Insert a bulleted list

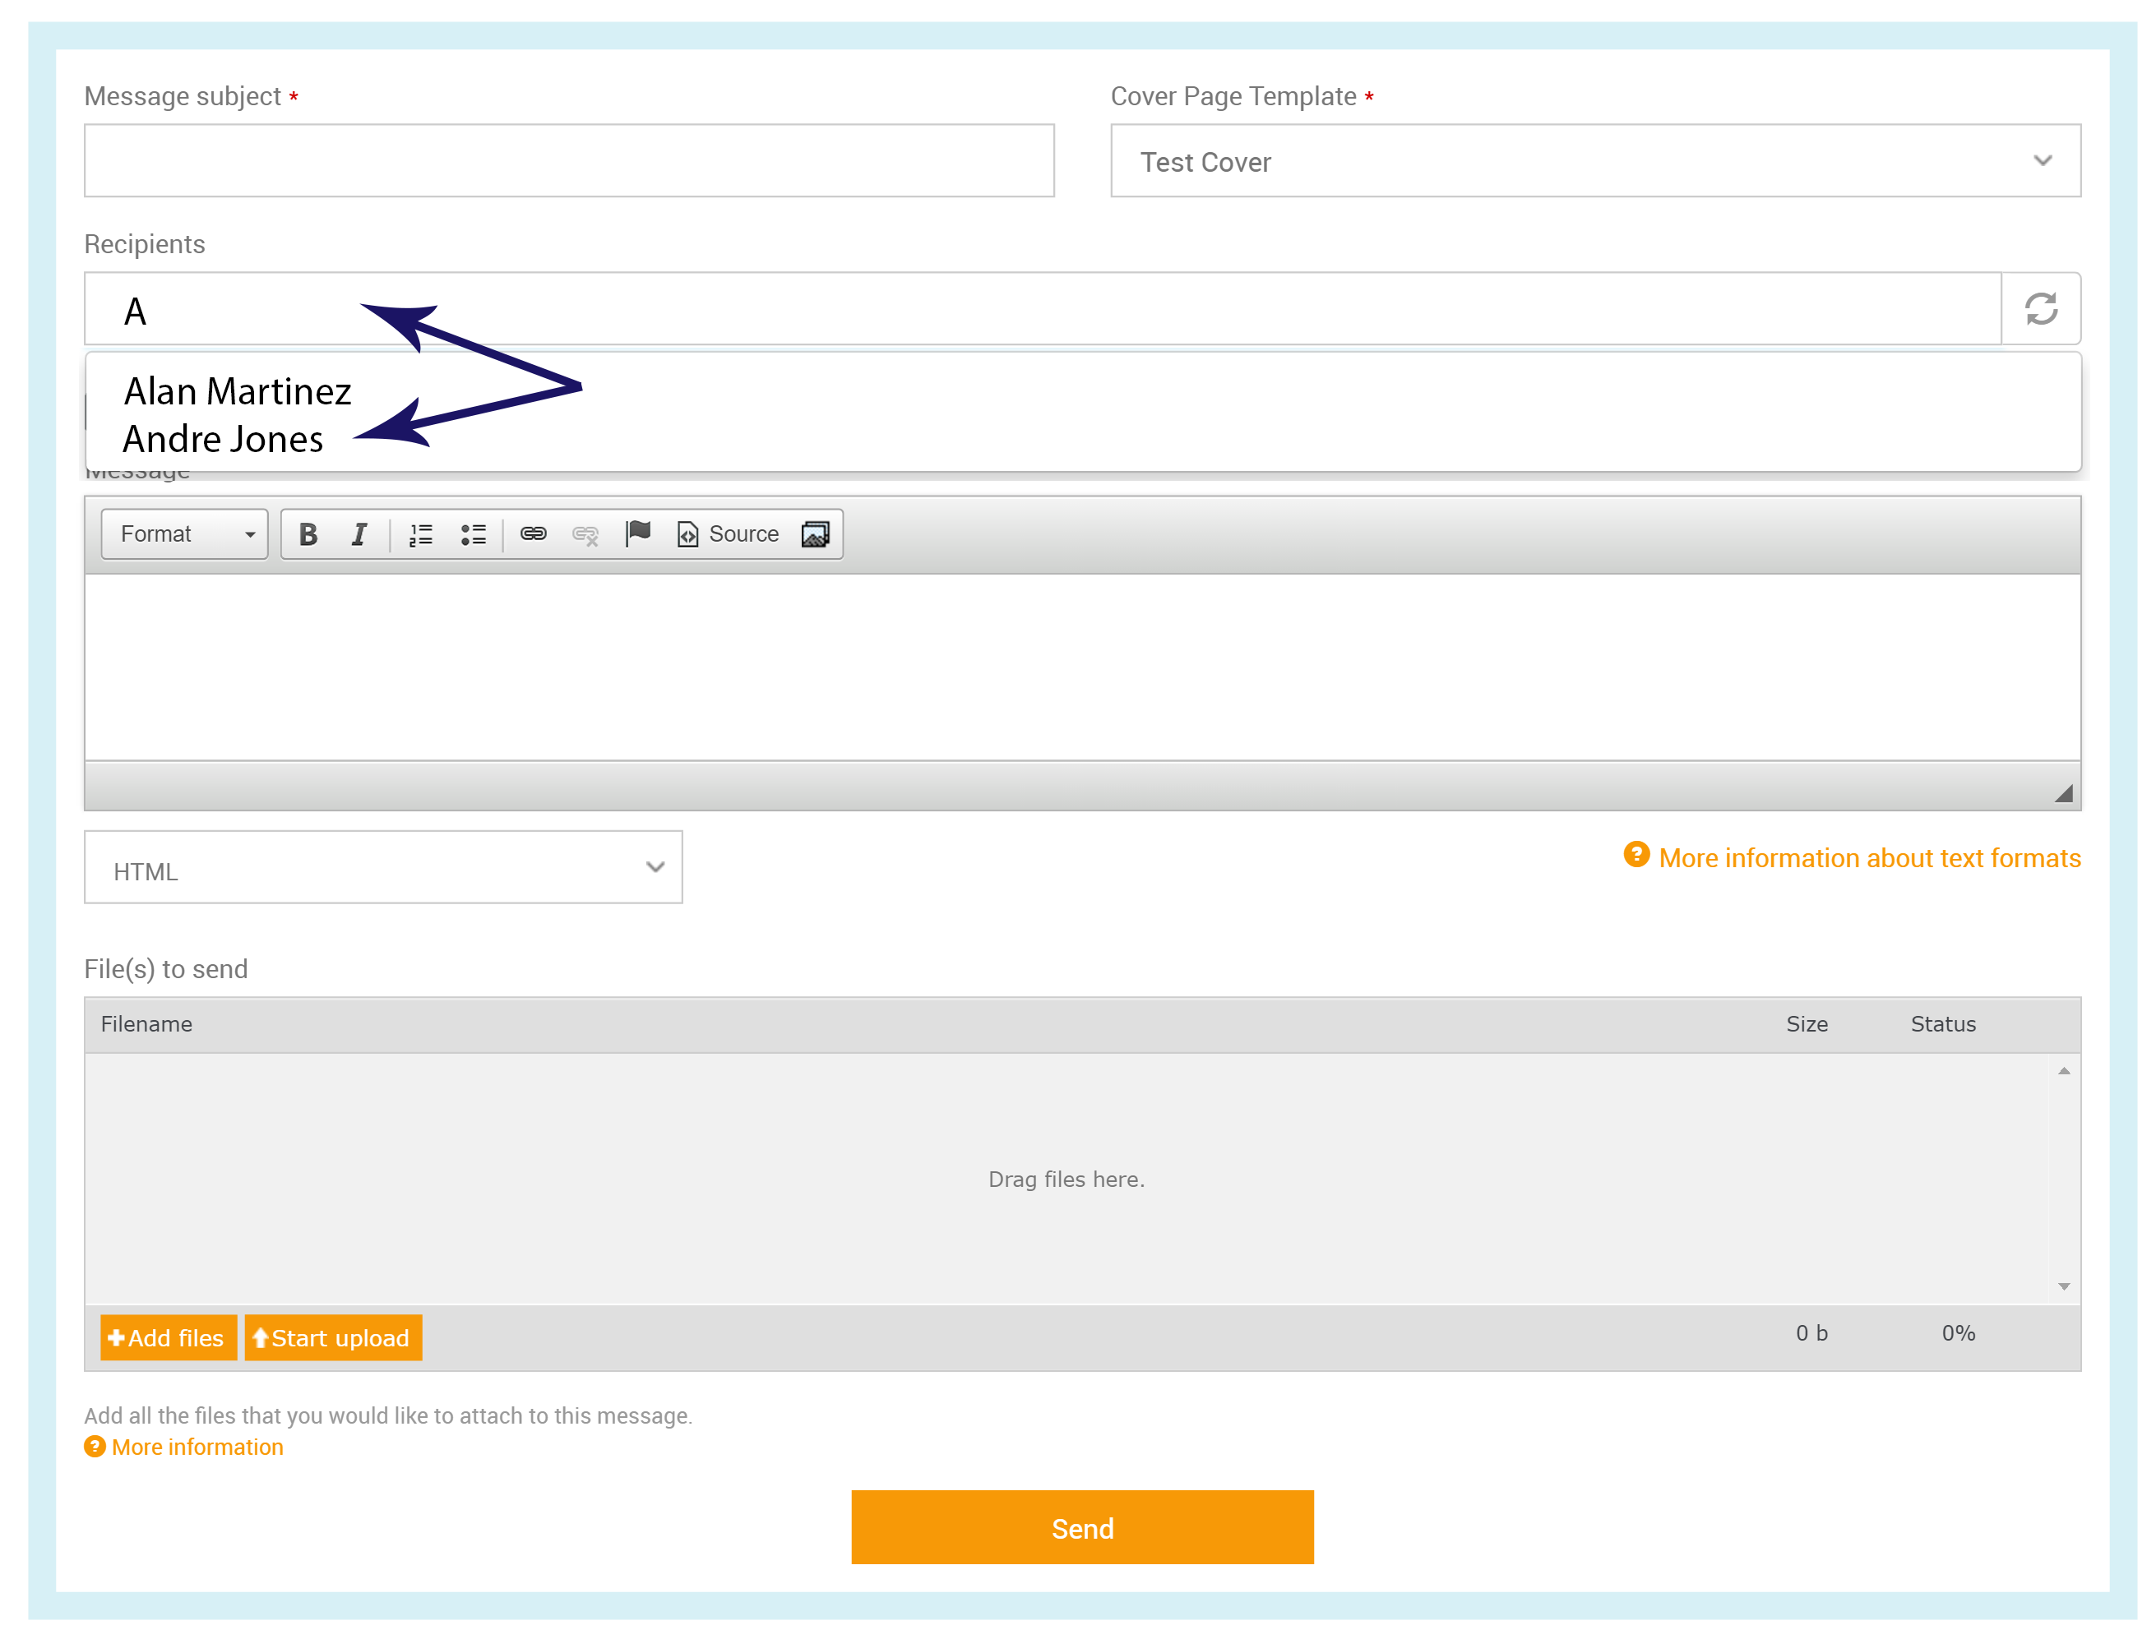[x=472, y=533]
